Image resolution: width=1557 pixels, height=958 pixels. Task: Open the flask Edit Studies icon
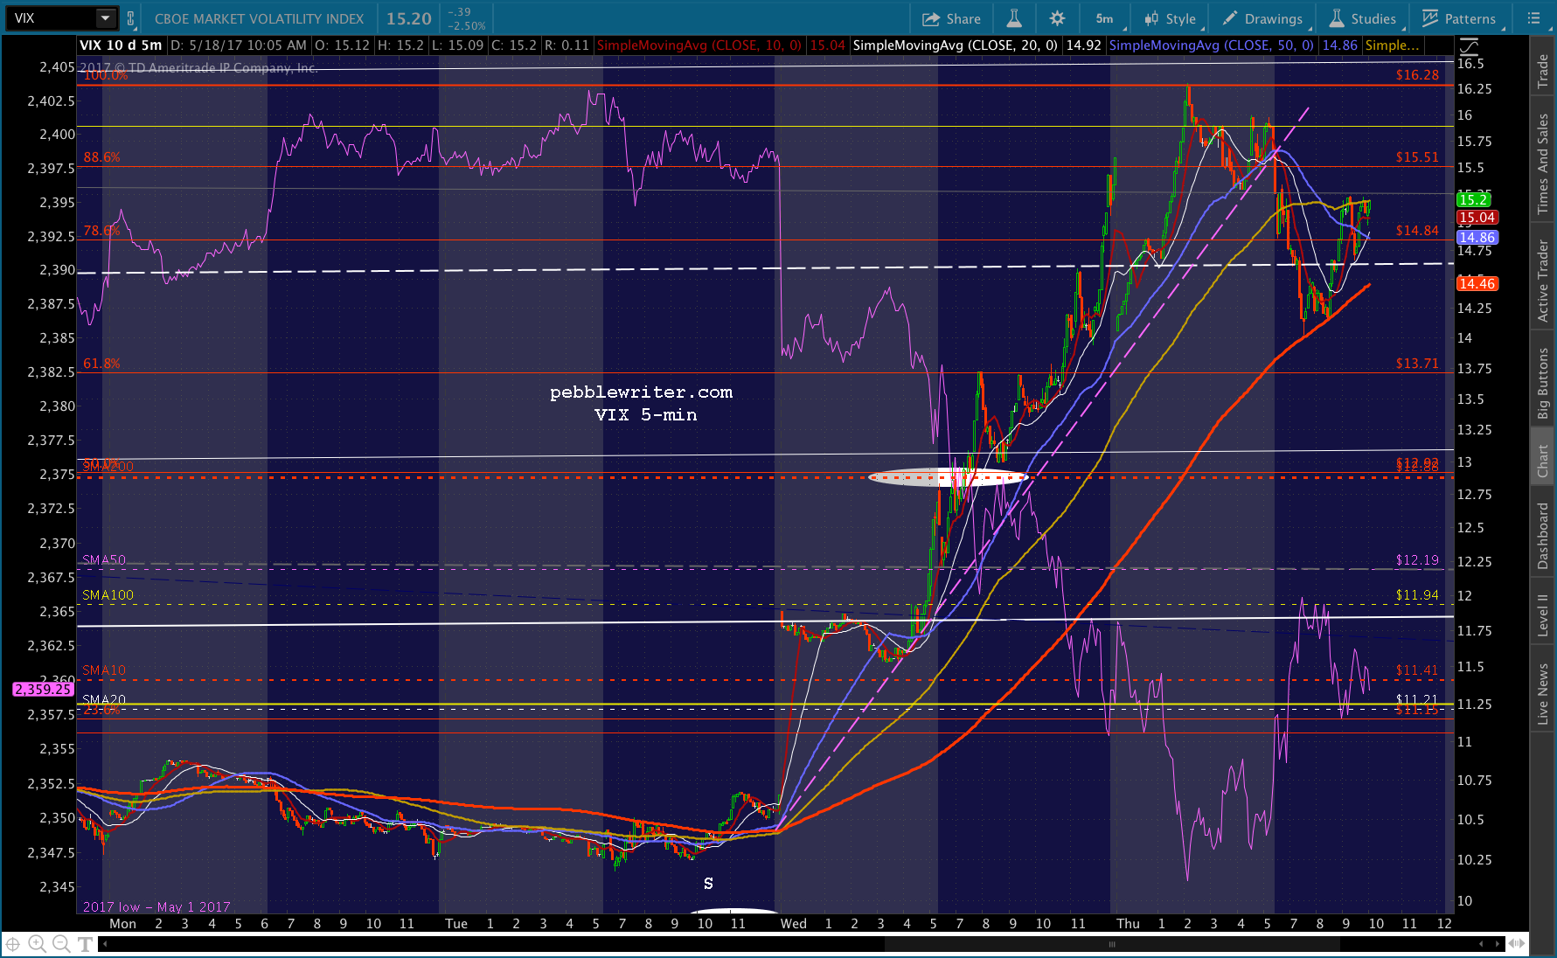pyautogui.click(x=1014, y=18)
